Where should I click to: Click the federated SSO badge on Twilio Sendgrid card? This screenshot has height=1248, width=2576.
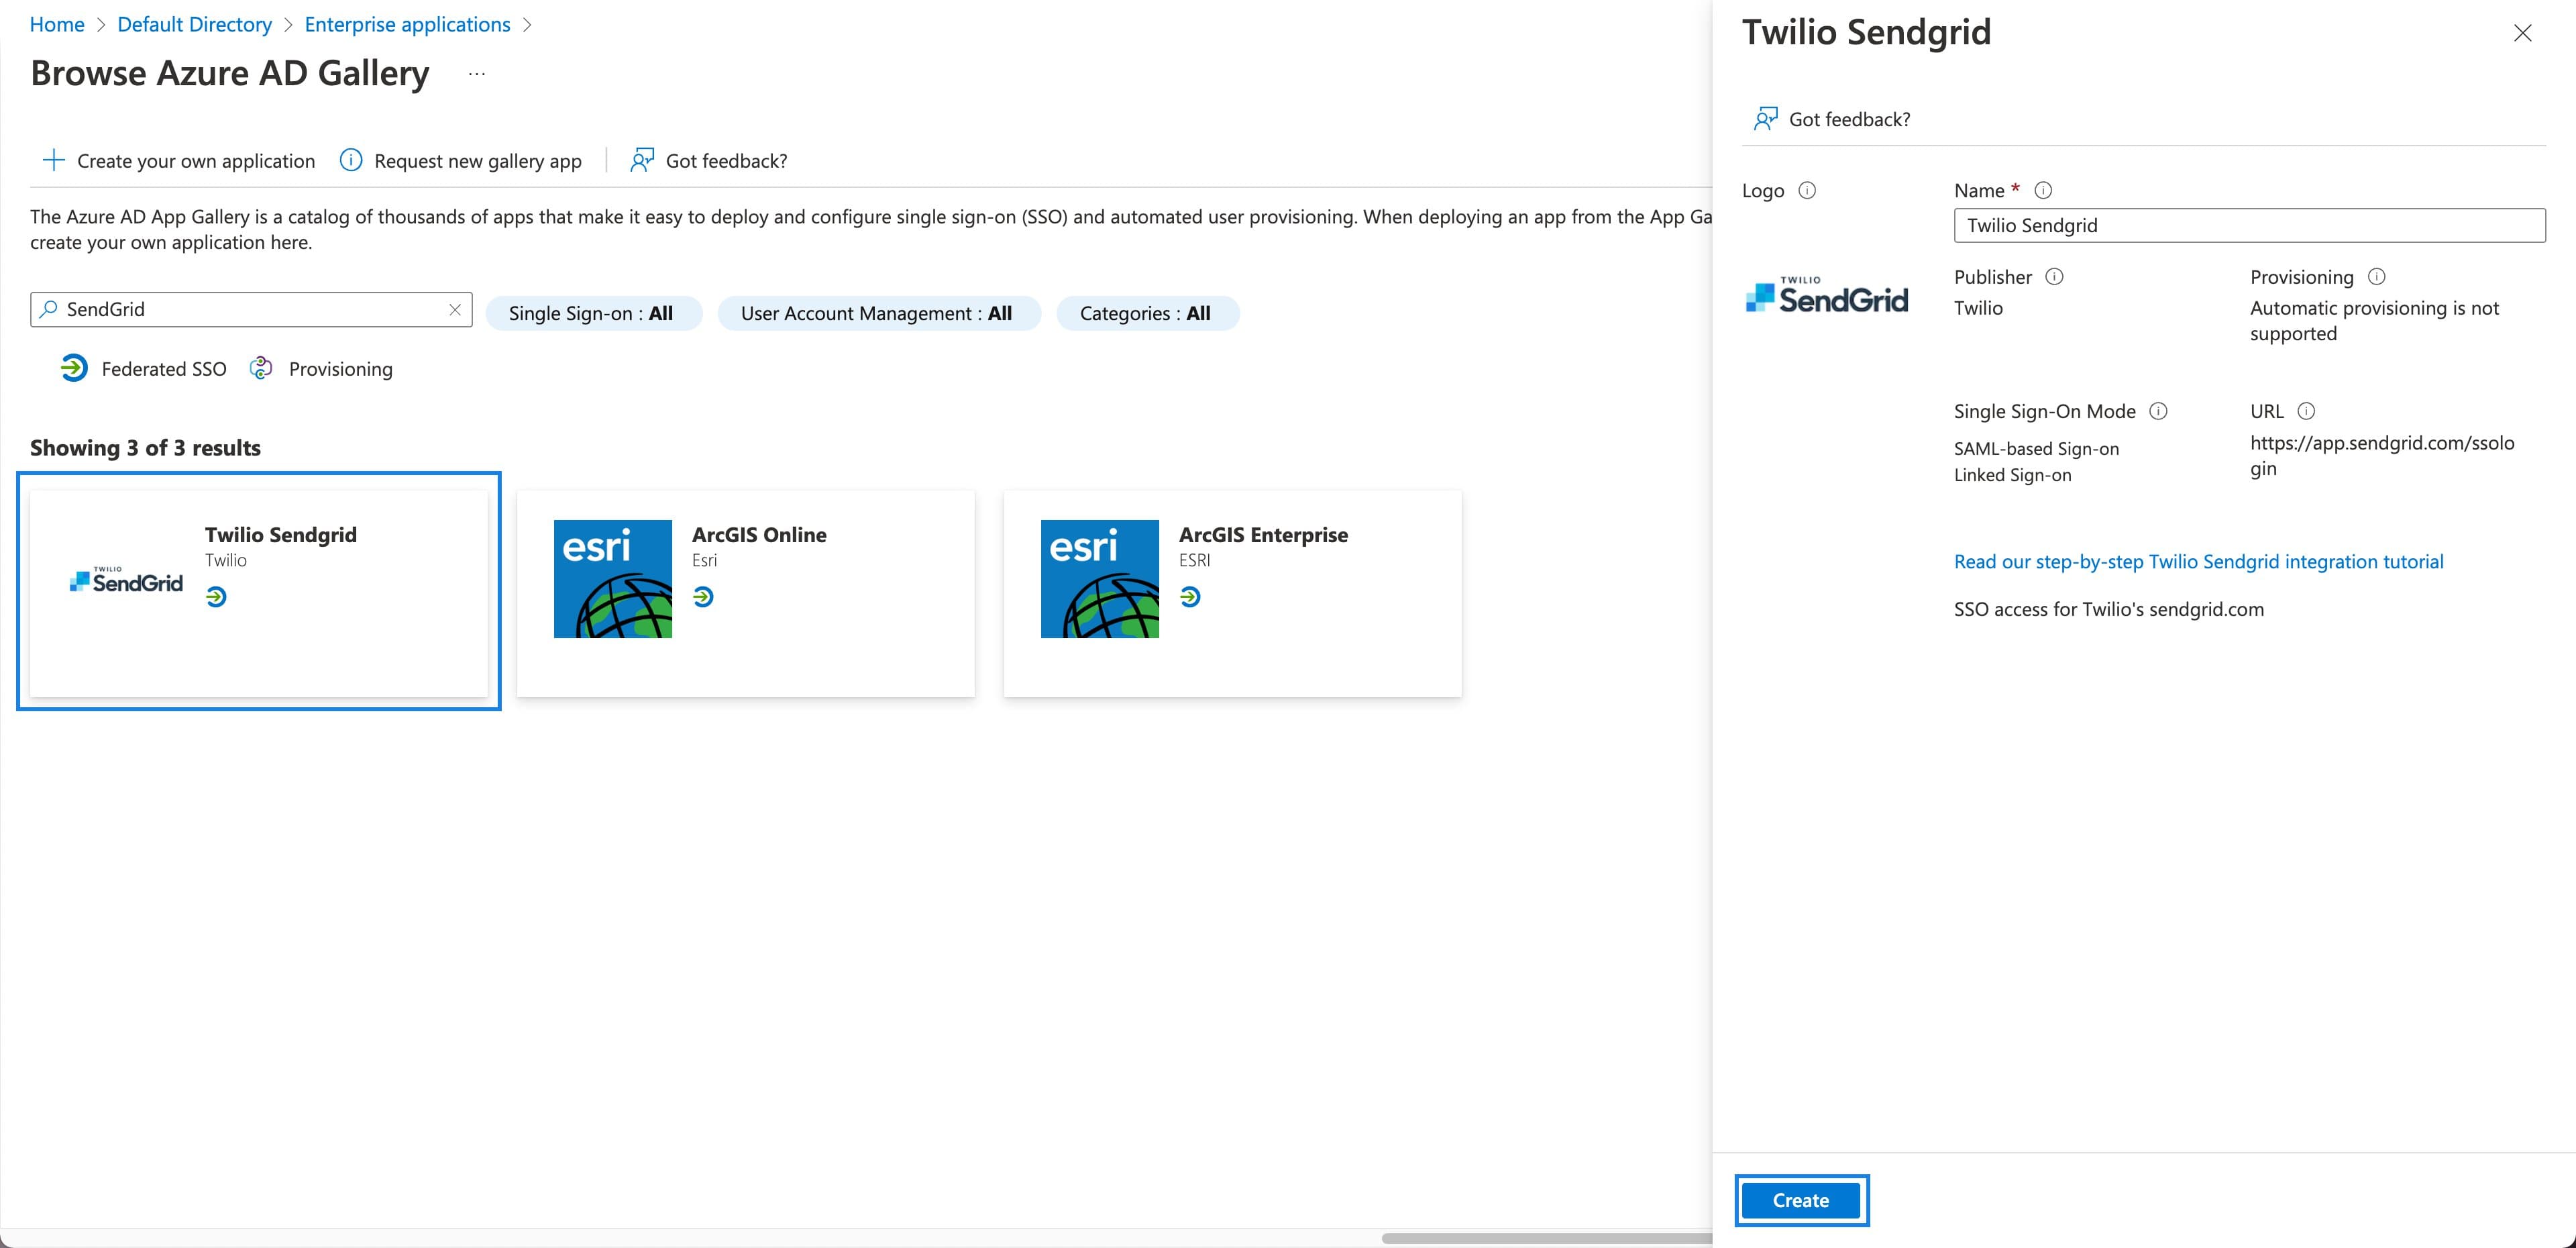(218, 597)
